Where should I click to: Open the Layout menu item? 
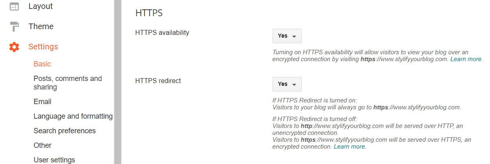point(41,6)
